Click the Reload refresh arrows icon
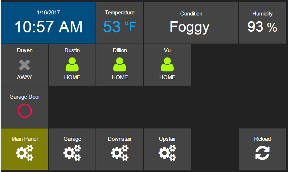 pos(262,153)
